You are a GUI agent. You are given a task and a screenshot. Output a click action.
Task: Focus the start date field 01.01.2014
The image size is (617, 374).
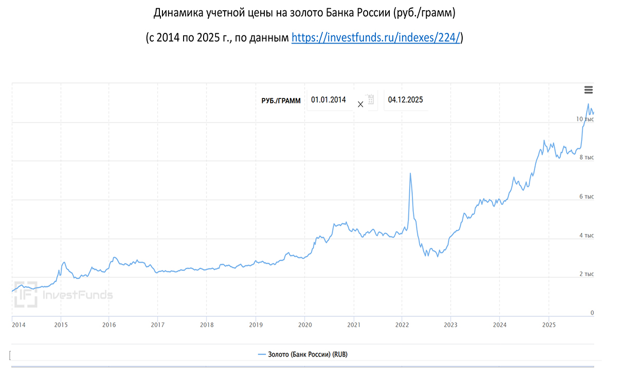tap(329, 100)
